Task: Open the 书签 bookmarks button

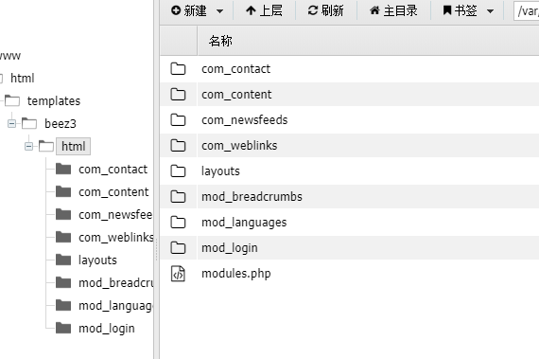Action: (460, 10)
